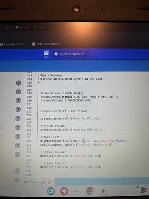Open the help icon beside line 215
149x199 pixels.
19,83
